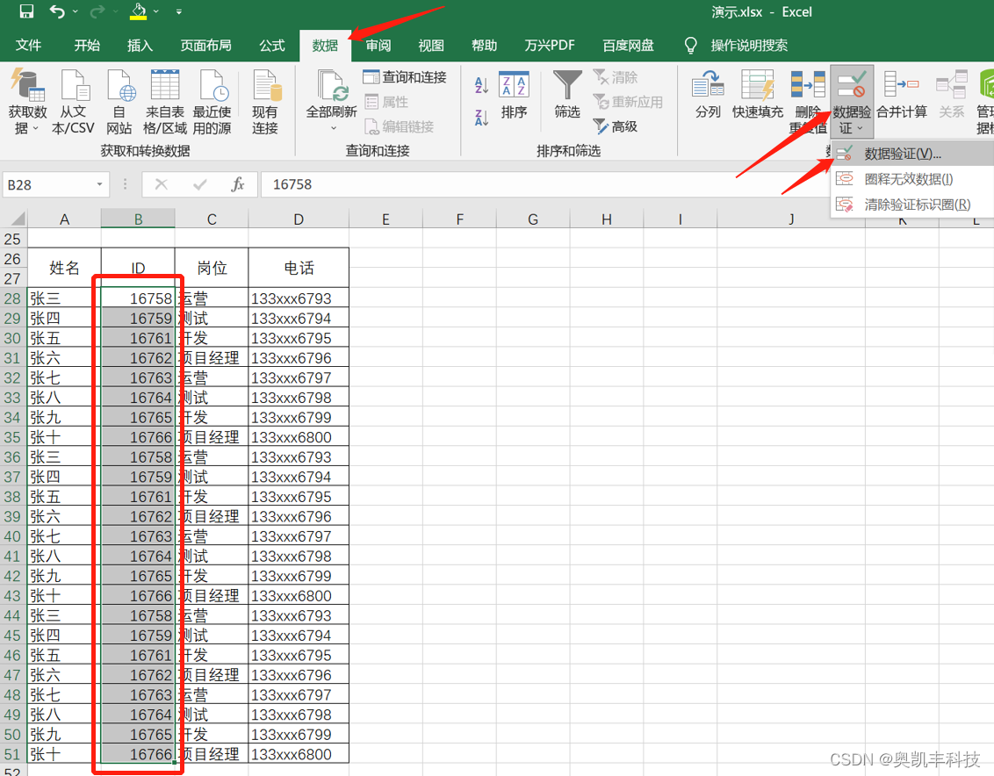Click the Save icon in title bar

coord(26,11)
